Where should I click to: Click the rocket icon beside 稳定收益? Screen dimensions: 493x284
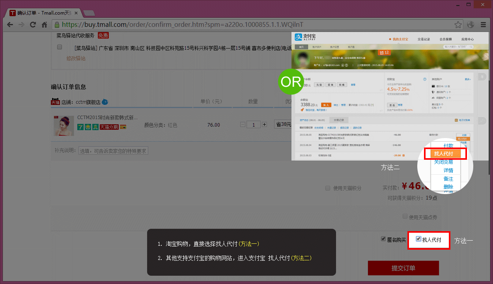pos(302,110)
